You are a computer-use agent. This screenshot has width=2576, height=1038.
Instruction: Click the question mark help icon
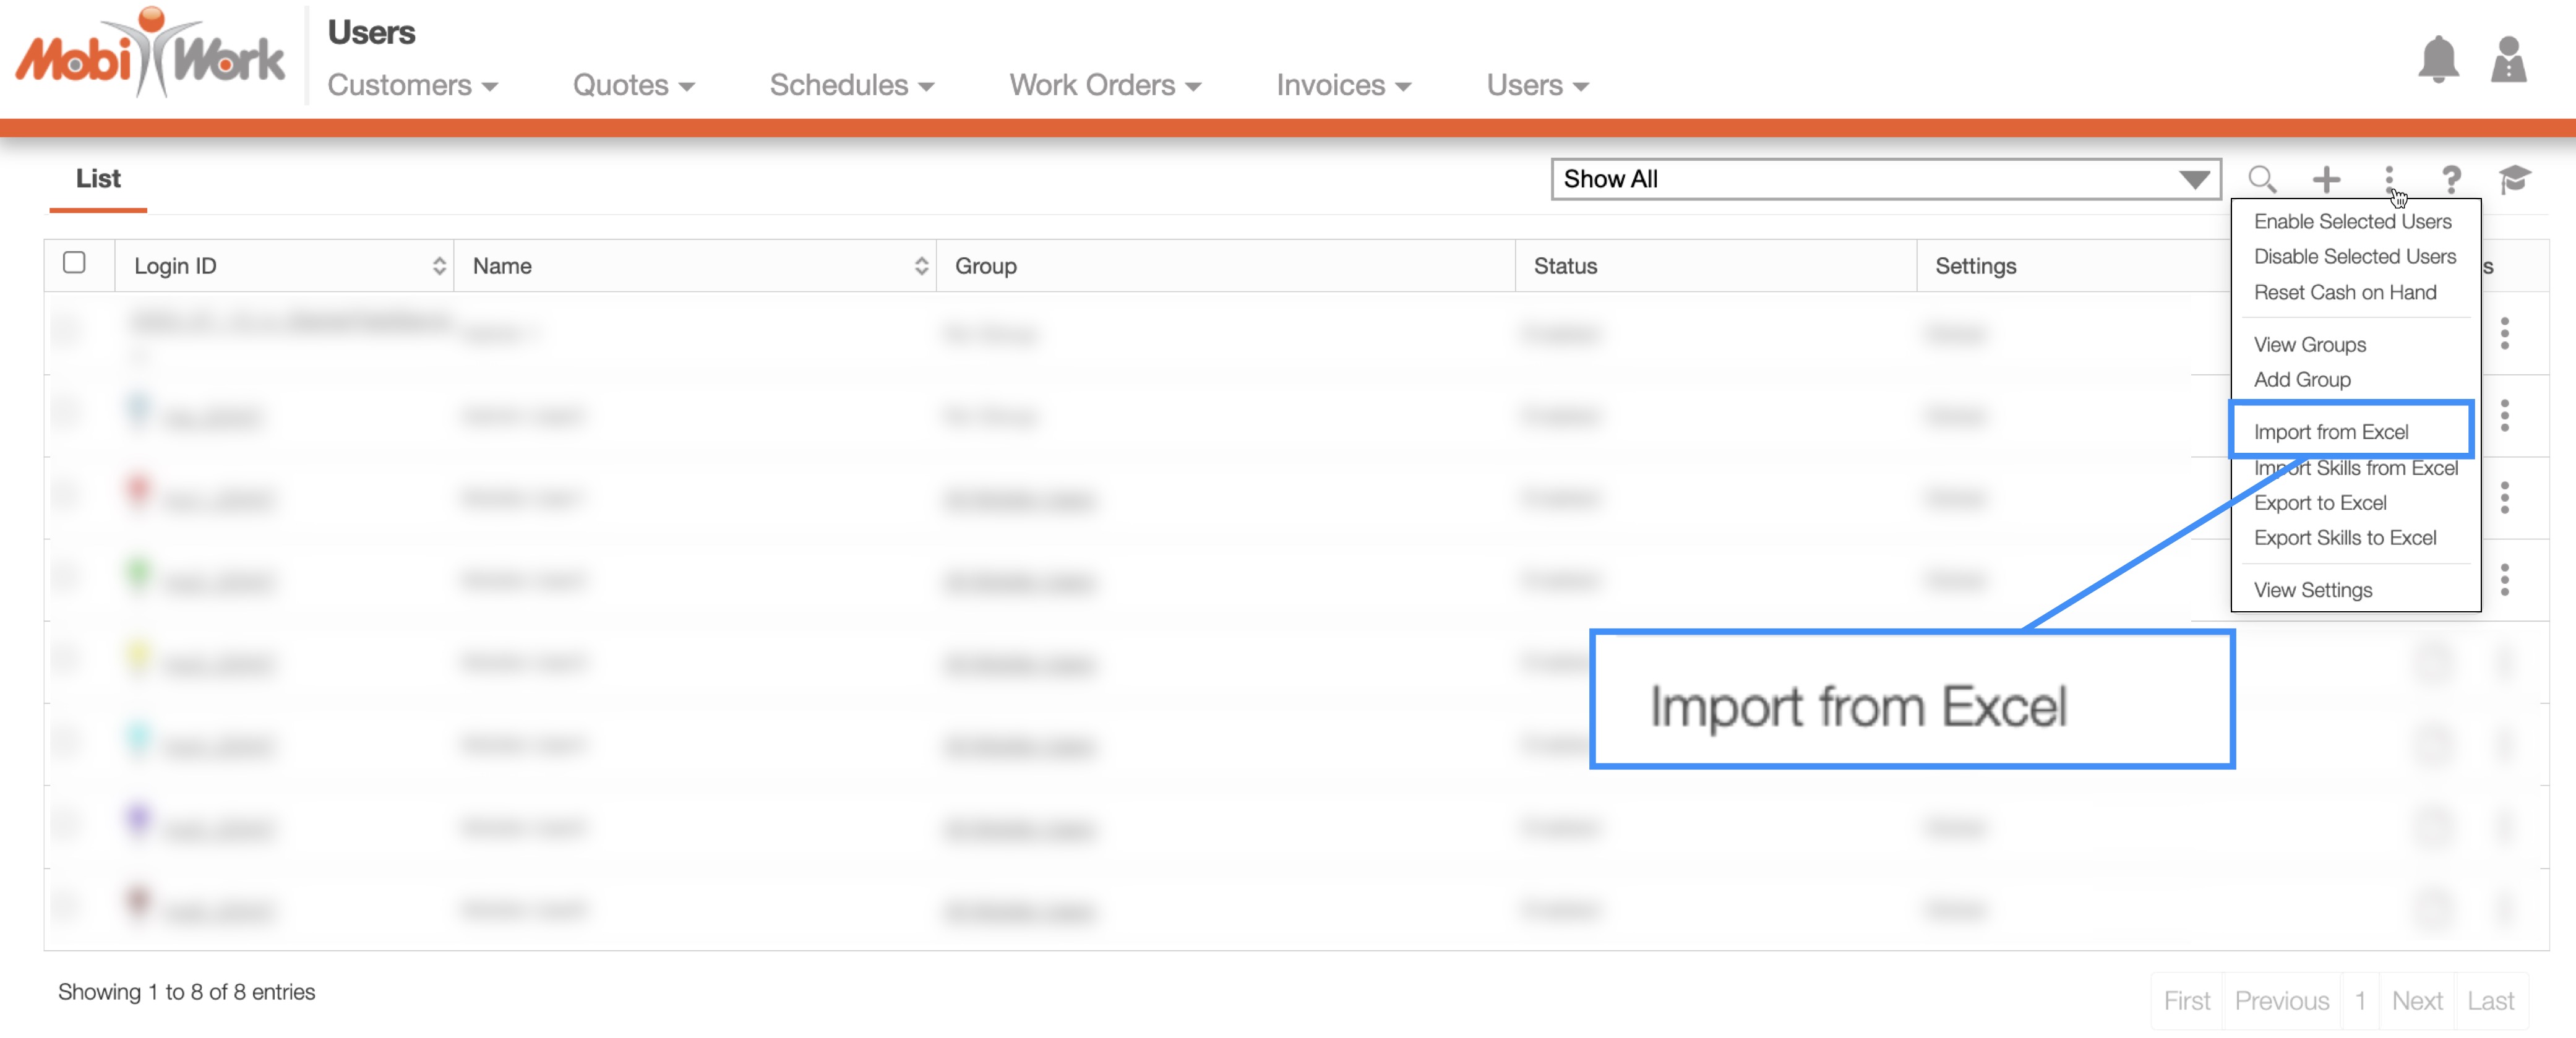click(x=2450, y=179)
